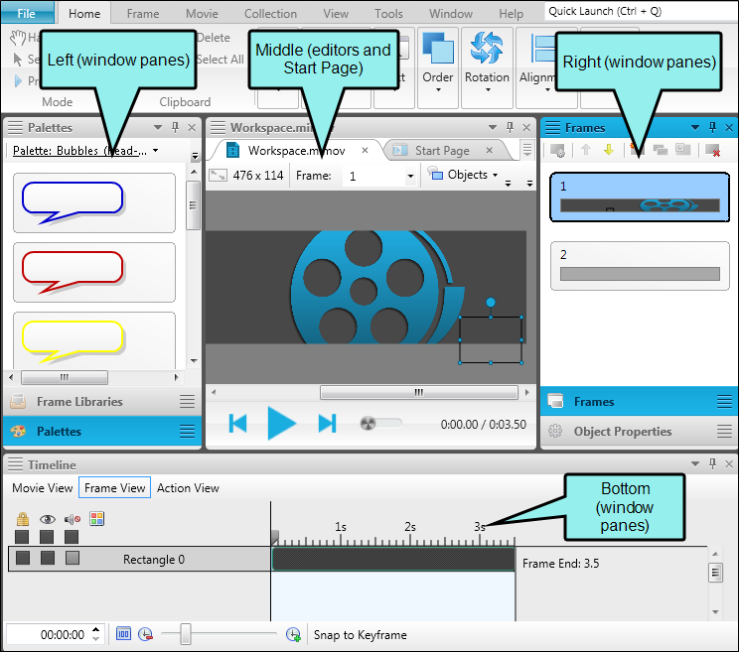Open the Objects dropdown in editor toolbar

coord(463,175)
